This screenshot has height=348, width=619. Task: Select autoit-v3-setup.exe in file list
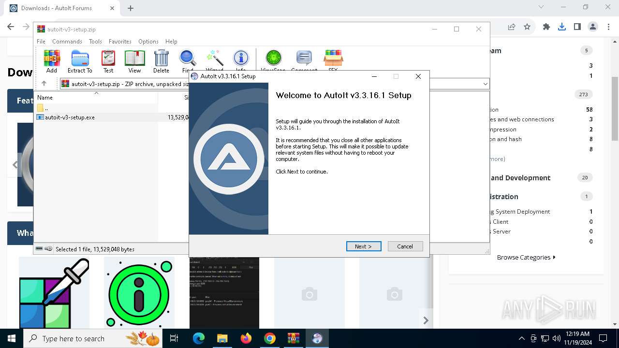(70, 117)
